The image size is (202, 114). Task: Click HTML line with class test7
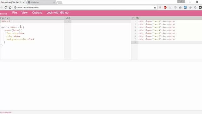click(157, 39)
